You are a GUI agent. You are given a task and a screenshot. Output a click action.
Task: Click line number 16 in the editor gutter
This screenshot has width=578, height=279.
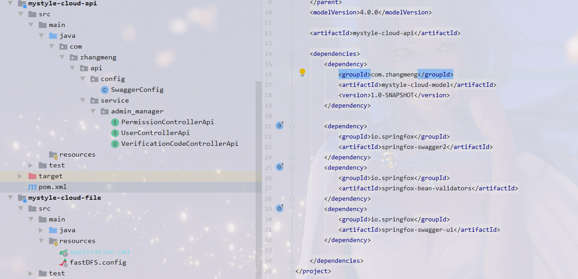pos(268,74)
